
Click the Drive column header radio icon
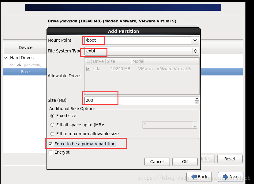pos(88,61)
